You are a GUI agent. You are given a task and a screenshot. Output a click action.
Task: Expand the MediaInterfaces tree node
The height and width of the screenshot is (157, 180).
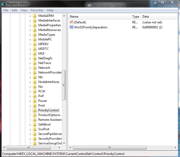(30, 21)
